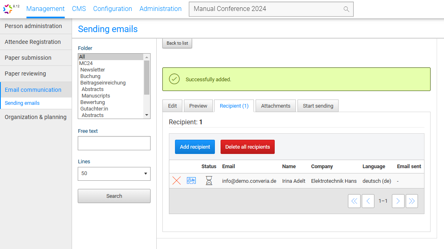This screenshot has height=249, width=444.
Task: Open the Manual Conference 2024 selector
Action: 267,9
